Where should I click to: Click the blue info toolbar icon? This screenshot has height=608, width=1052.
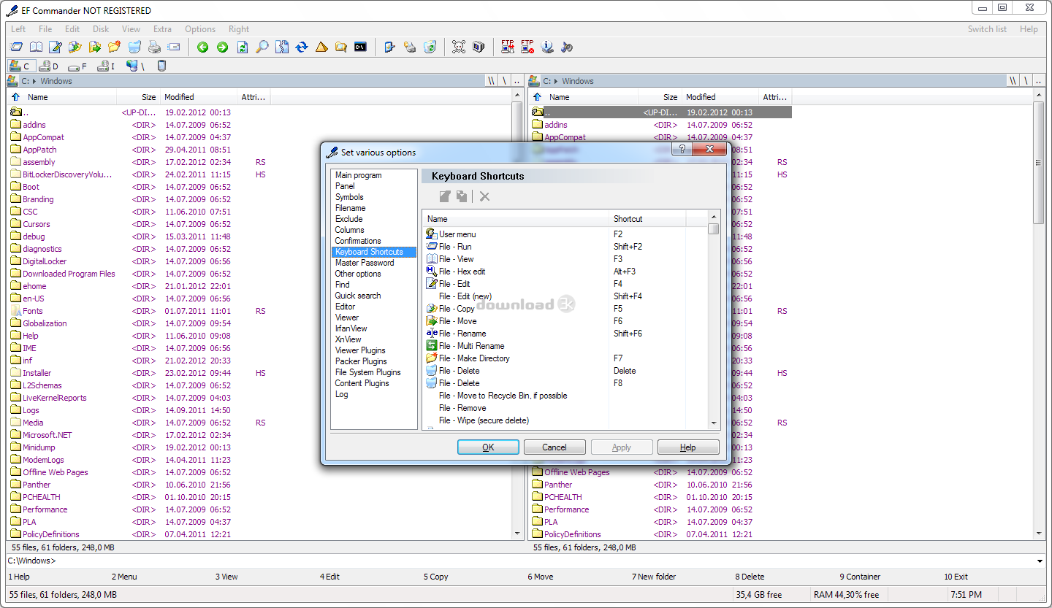click(x=547, y=47)
